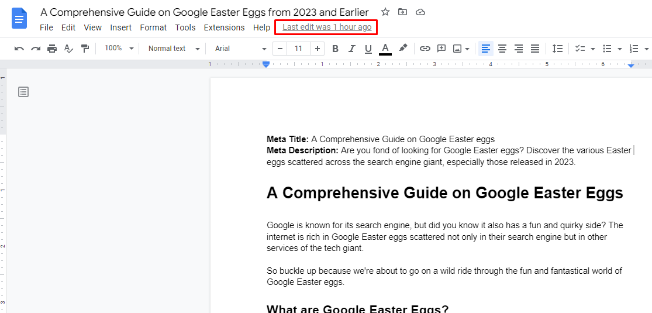Screen dimensions: 652x313
Task: Justify the text
Action: tap(535, 49)
